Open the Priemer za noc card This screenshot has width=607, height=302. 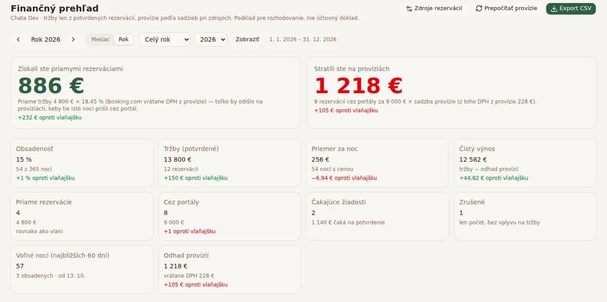coord(377,163)
